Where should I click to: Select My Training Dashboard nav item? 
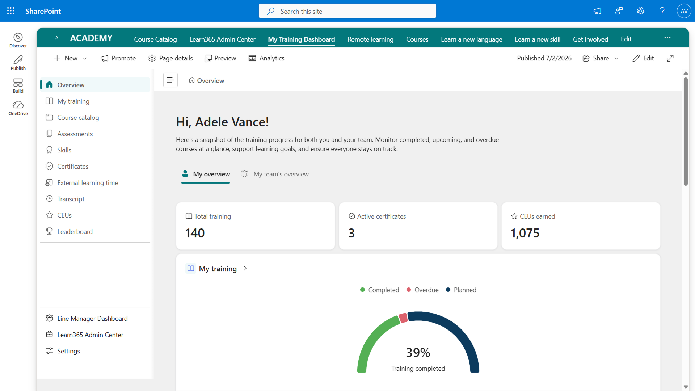pos(301,39)
